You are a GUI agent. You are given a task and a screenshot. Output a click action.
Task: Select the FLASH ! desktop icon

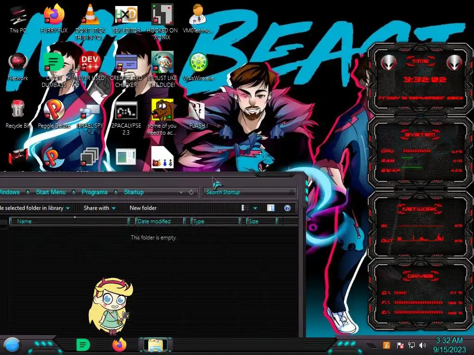[198, 115]
